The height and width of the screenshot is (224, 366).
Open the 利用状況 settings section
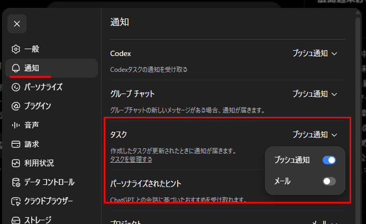pos(51,163)
